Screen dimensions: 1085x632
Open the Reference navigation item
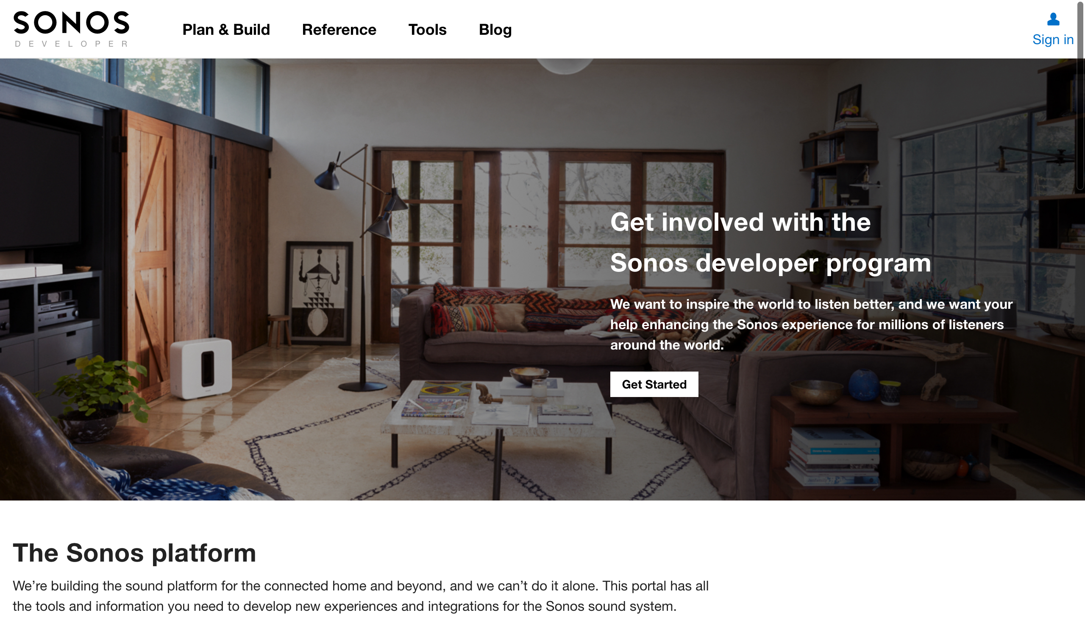(339, 30)
